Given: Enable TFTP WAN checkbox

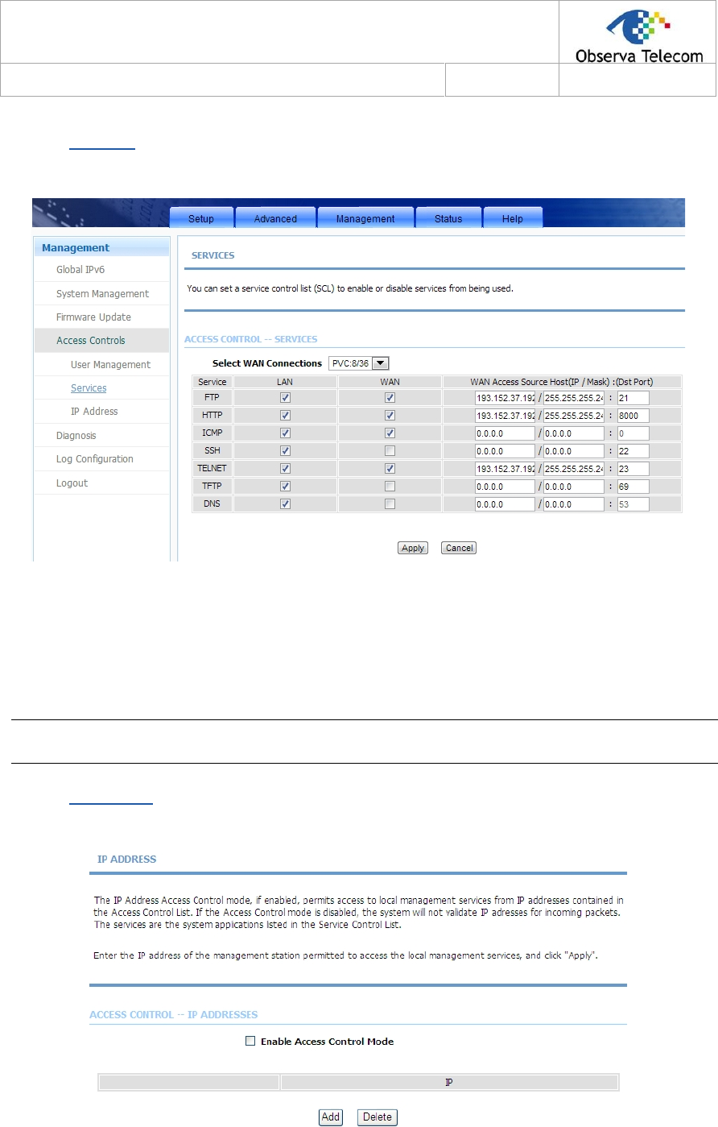Looking at the screenshot, I should click(390, 487).
